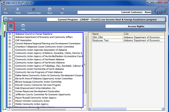This screenshot has height=112, width=169.
Task: Click tree horizontal scroll right arrow
Action: click(81, 109)
